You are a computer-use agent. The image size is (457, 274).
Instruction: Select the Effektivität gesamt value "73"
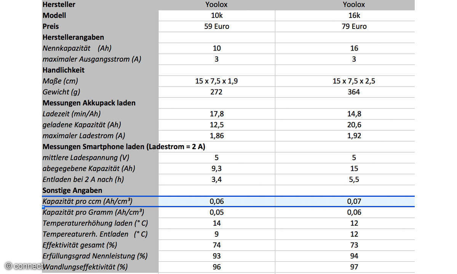[354, 245]
